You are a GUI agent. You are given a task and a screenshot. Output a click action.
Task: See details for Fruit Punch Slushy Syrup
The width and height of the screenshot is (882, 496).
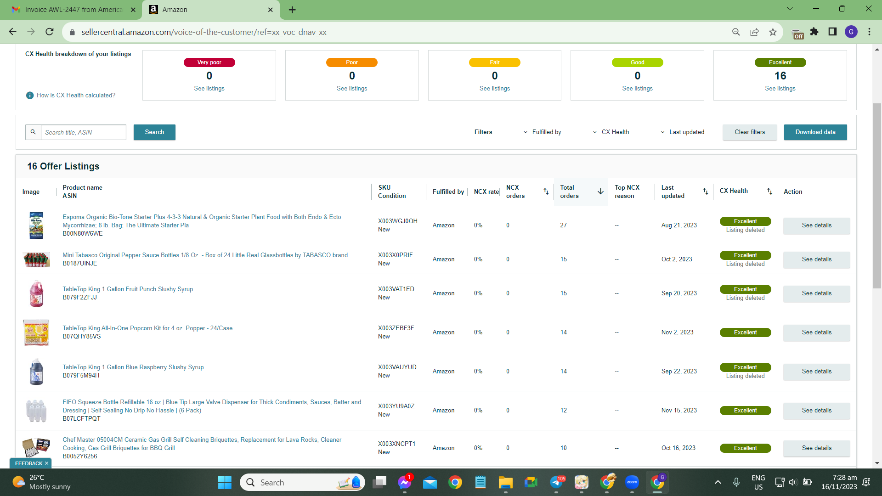tap(817, 293)
